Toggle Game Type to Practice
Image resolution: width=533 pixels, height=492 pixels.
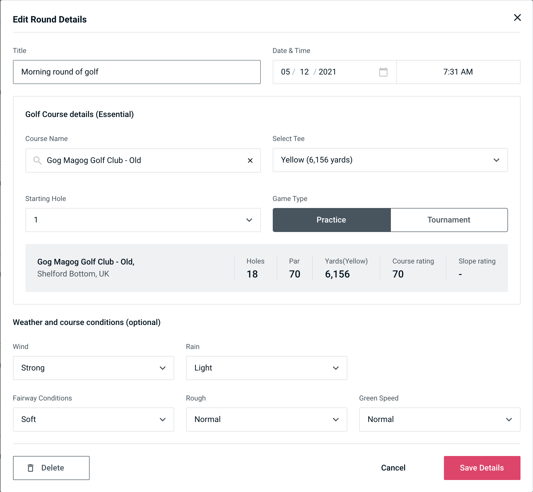point(331,220)
